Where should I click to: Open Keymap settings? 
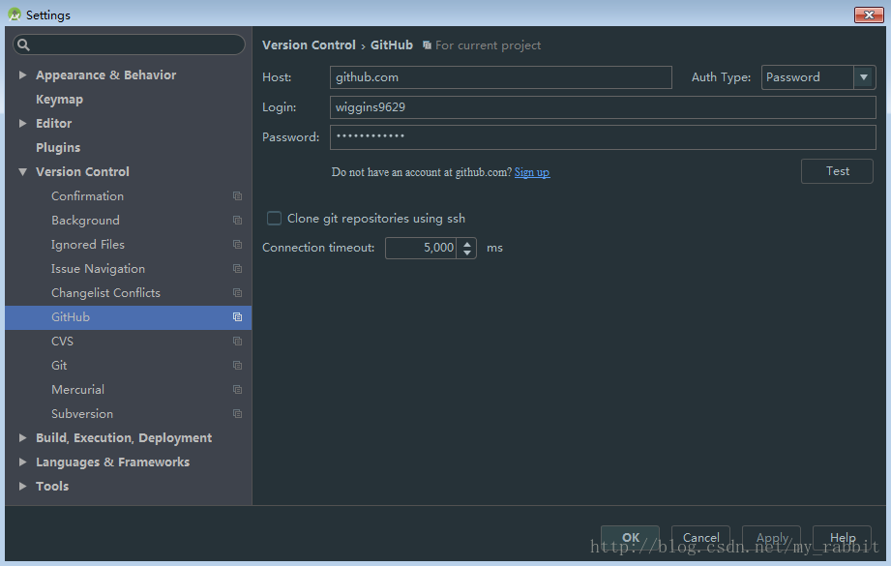59,100
